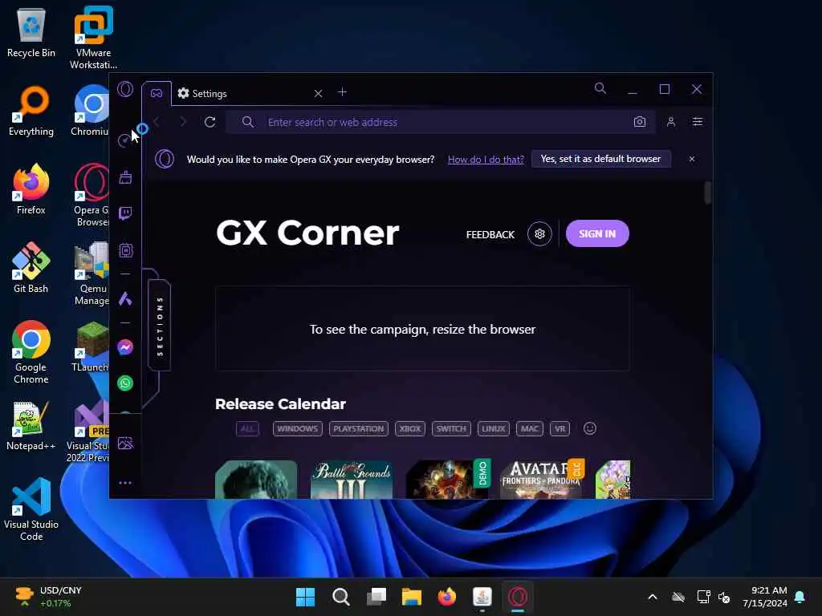Open Aria AI in sidebar
The image size is (822, 616).
coord(125,298)
